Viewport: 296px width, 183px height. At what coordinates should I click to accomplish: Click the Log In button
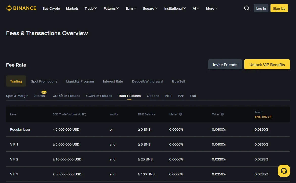click(x=261, y=8)
